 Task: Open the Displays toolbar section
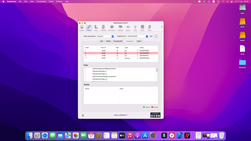tap(120, 28)
